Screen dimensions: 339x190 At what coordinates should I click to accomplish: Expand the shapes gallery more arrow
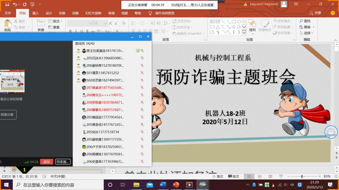point(244,32)
